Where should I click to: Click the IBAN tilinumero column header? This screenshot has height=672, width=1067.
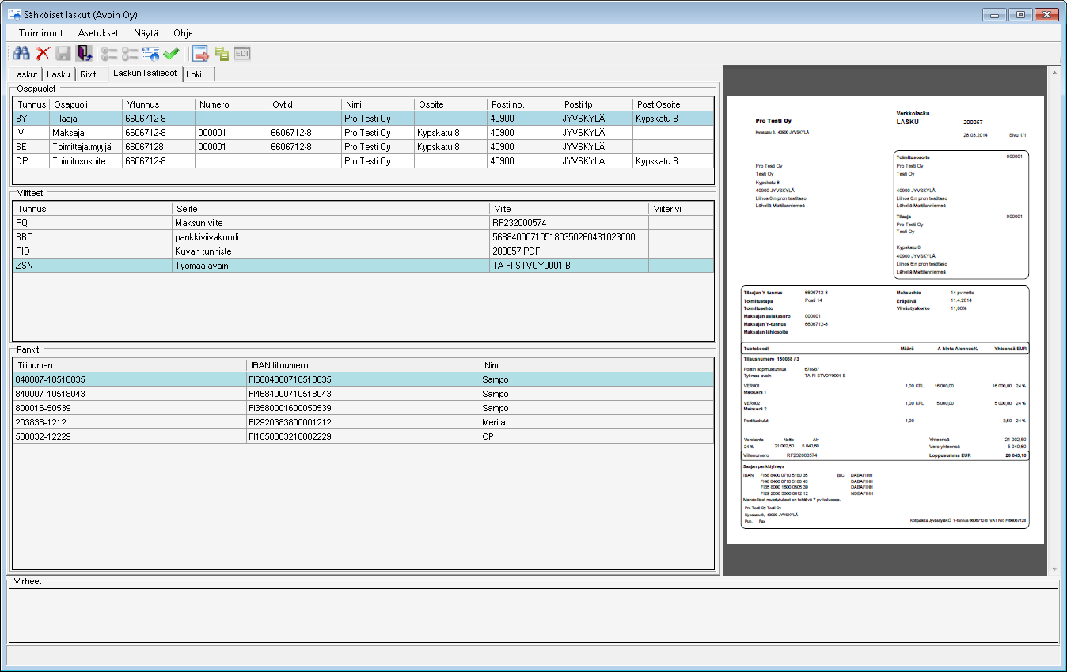(x=363, y=365)
